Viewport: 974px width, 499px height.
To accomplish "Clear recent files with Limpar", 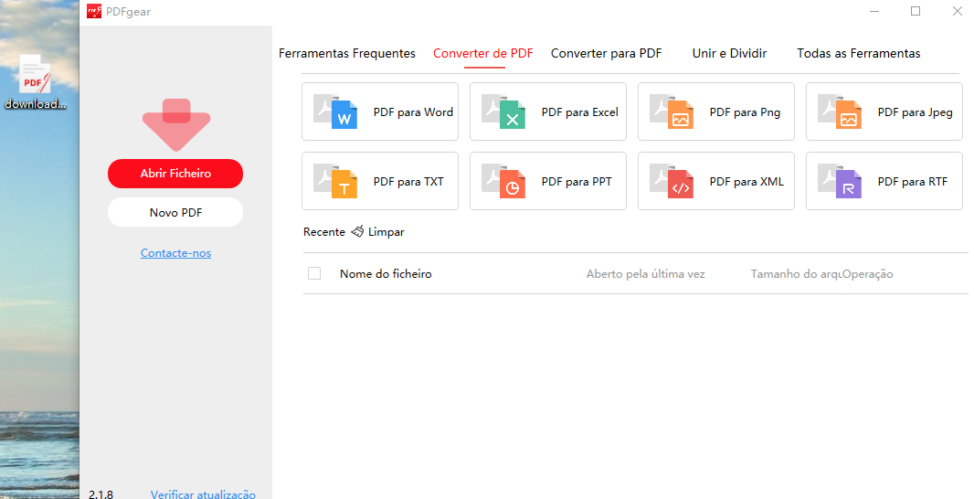I will 386,232.
